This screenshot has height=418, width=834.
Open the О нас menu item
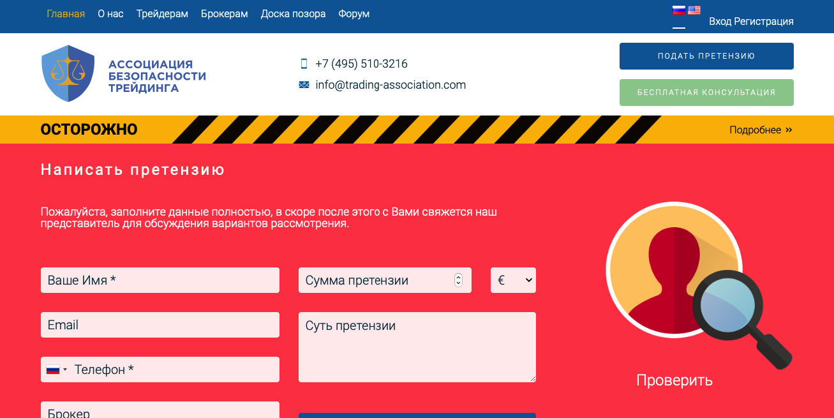pos(110,13)
